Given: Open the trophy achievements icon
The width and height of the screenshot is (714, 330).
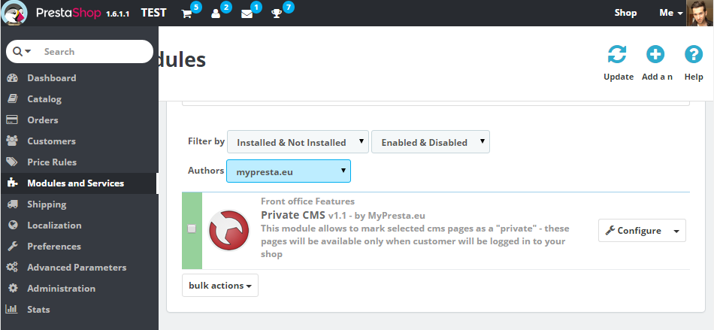Looking at the screenshot, I should click(277, 14).
